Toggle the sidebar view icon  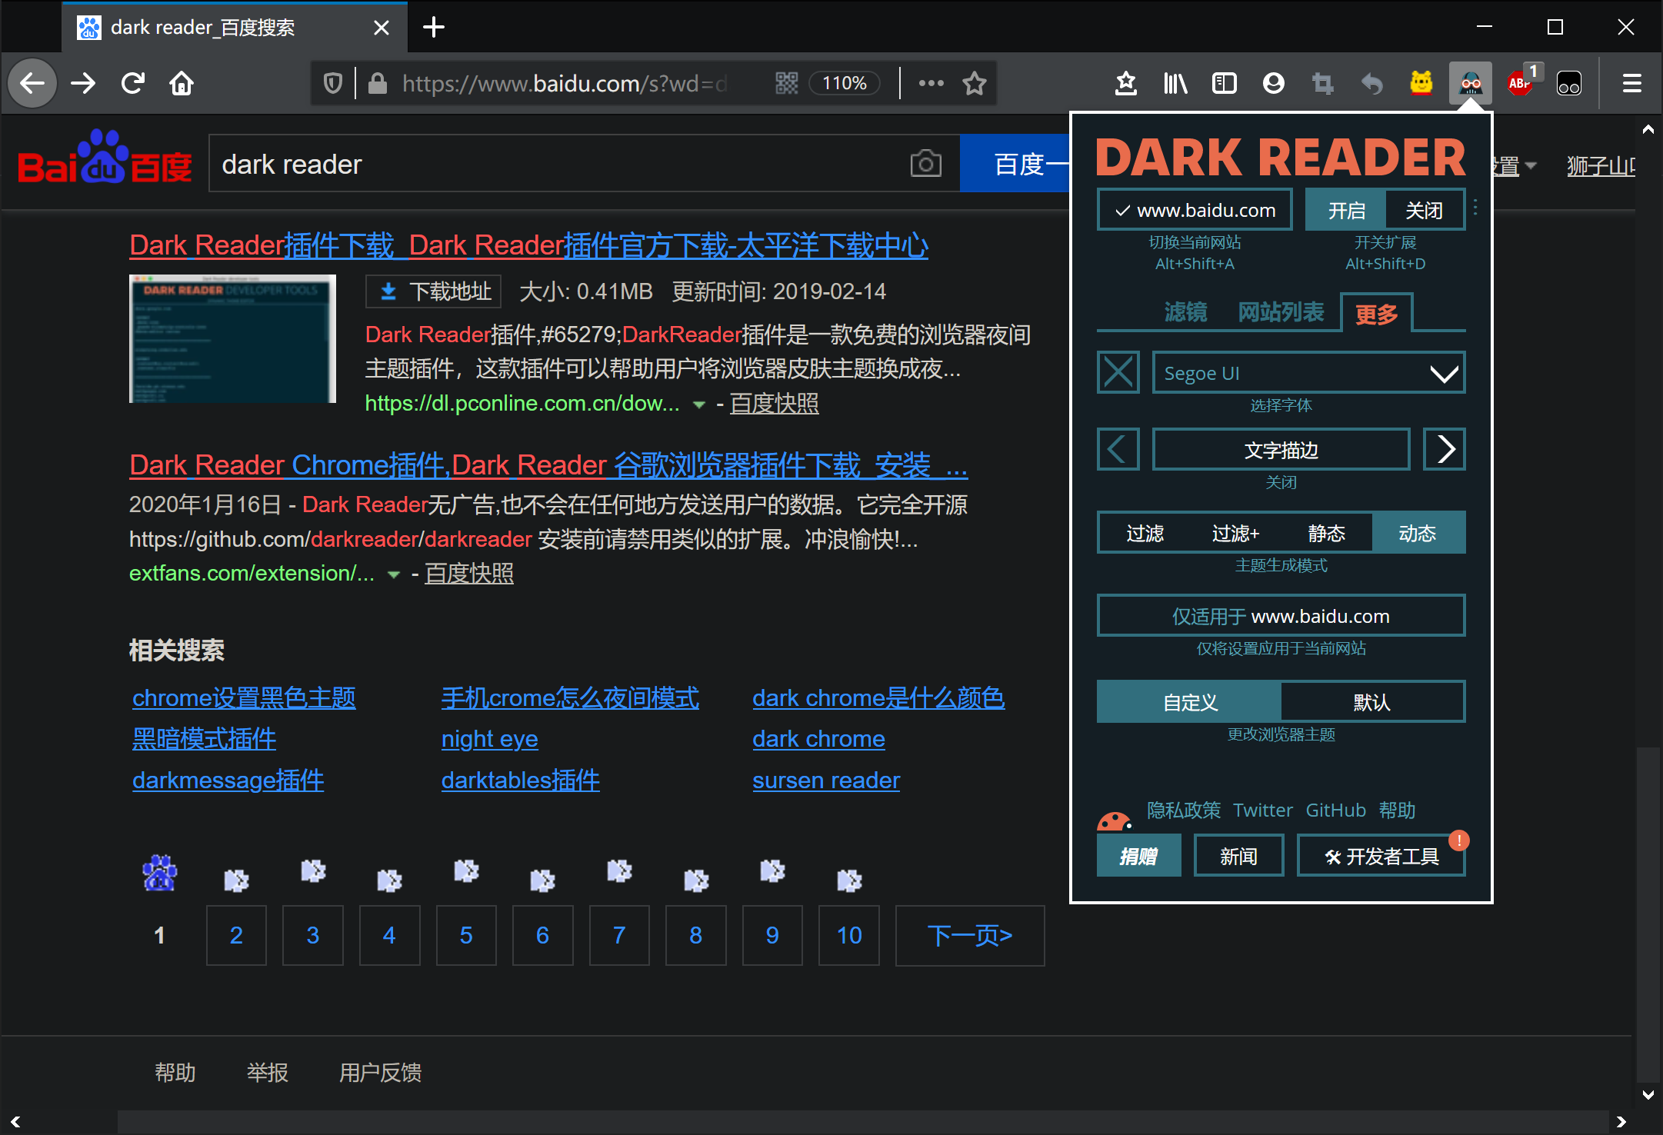1224,83
